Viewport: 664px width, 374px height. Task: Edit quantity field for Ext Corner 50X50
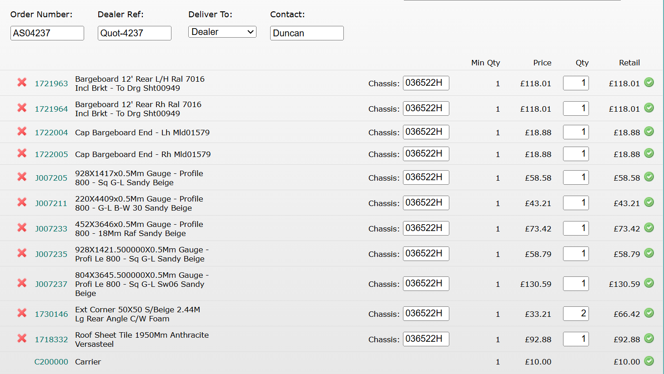tap(575, 314)
